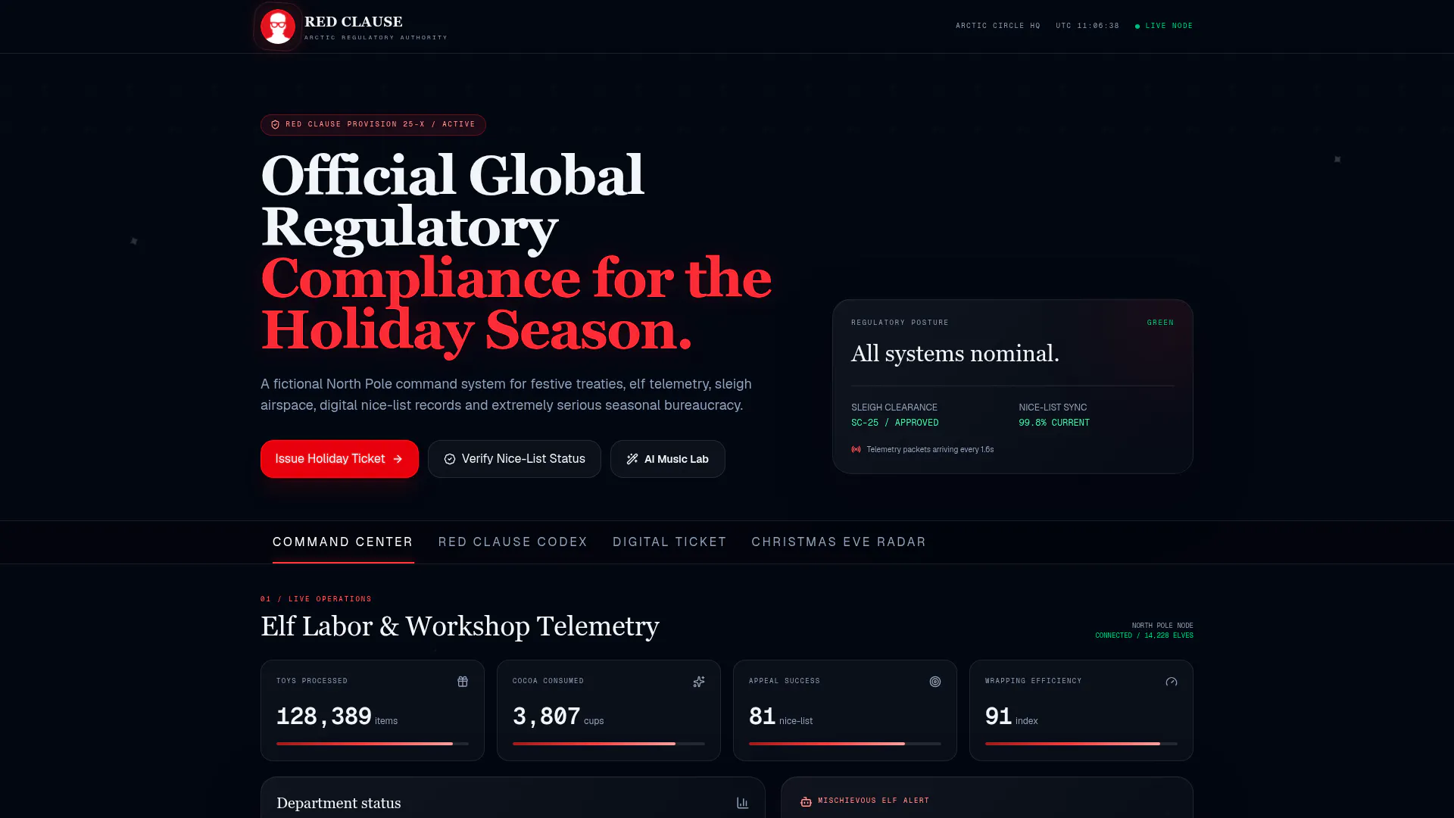Click the Appeal Success progress bar
1454x818 pixels.
tap(845, 744)
